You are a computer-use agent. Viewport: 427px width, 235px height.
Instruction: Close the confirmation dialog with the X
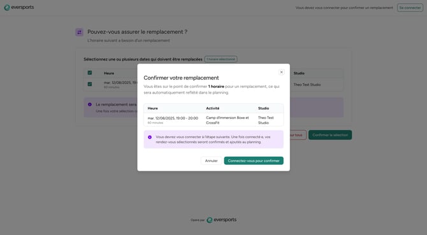282,72
